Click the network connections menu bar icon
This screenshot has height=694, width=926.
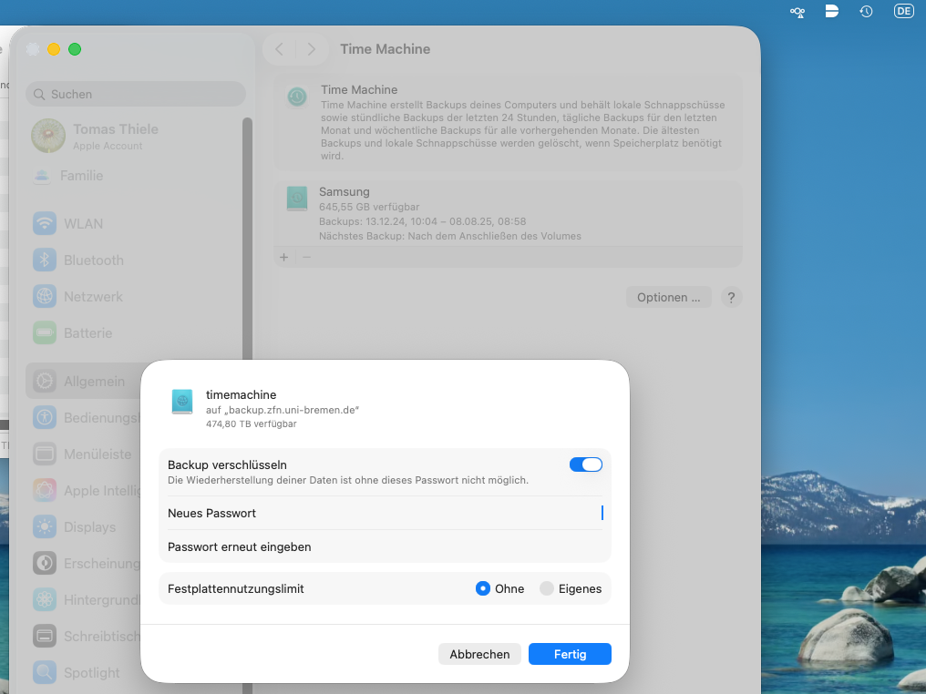coord(797,12)
